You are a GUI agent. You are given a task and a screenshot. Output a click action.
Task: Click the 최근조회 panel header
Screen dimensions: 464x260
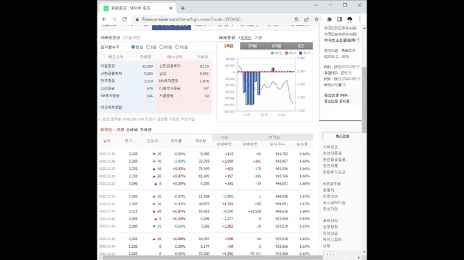coord(342,136)
